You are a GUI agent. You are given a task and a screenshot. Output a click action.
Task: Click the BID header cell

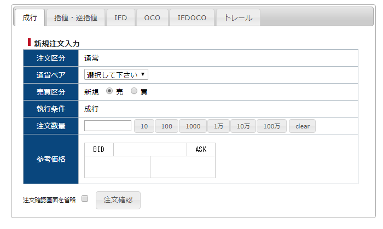tap(99, 149)
